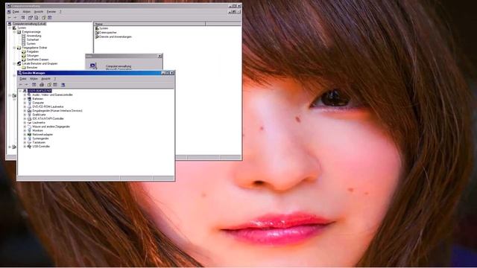Expand Eingabegeräte (Human Interface Devices) node
The image size is (477, 268).
(x=25, y=111)
